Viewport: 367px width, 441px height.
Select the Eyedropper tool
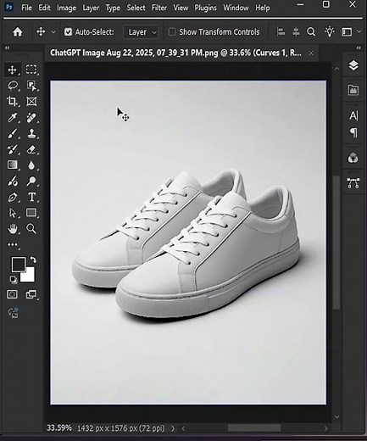(12, 117)
